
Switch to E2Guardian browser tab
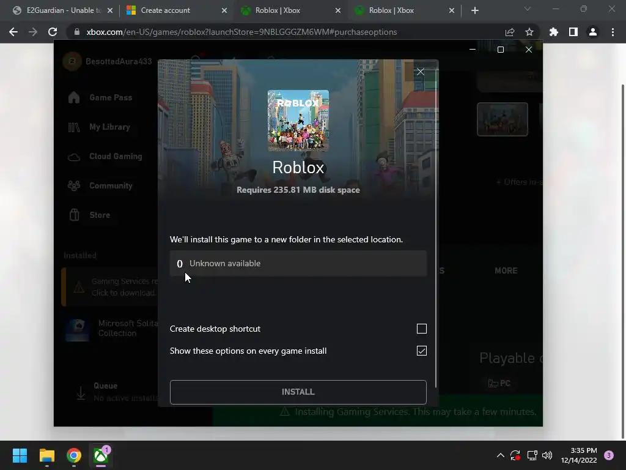[x=63, y=10]
